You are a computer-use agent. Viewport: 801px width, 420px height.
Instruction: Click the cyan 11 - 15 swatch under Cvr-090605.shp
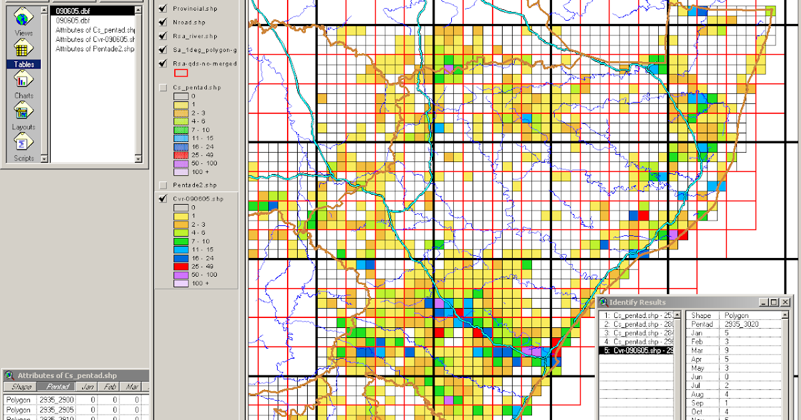(180, 249)
